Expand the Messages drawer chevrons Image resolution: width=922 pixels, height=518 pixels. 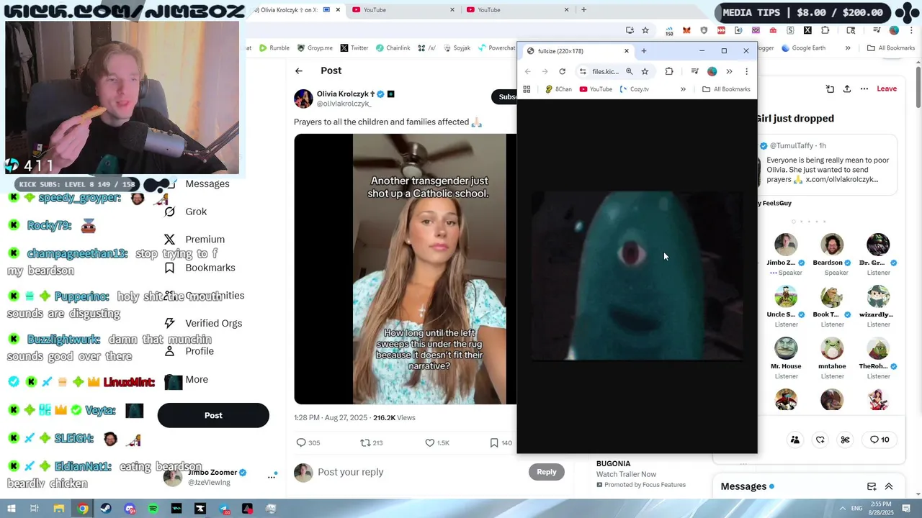point(889,486)
